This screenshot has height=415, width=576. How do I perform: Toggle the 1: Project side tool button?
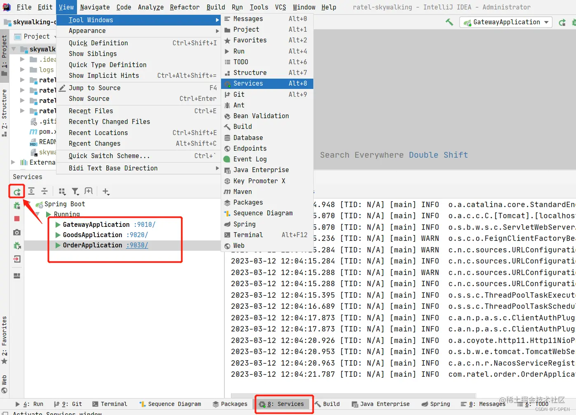coord(5,56)
